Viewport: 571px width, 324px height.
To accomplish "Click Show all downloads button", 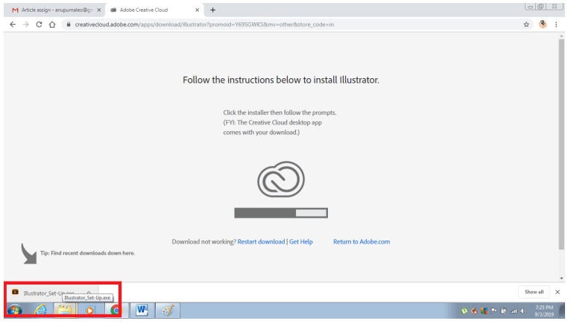I will click(x=534, y=292).
